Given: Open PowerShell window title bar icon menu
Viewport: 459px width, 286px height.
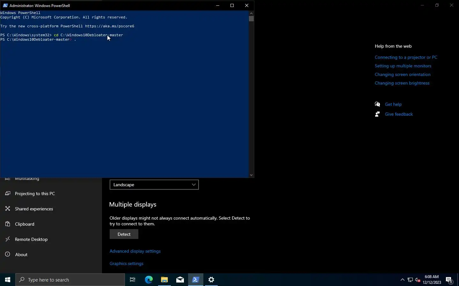Looking at the screenshot, I should tap(5, 5).
